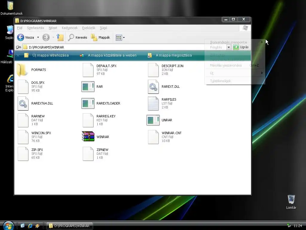The height and width of the screenshot is (230, 306).
Task: Click the Start orb button
Action: pyautogui.click(x=8, y=226)
